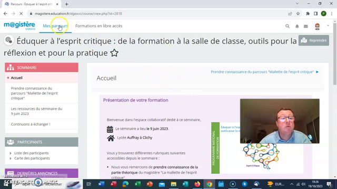Select the Parcours : Éduquer à l'esprit critique tab

tap(32, 4)
